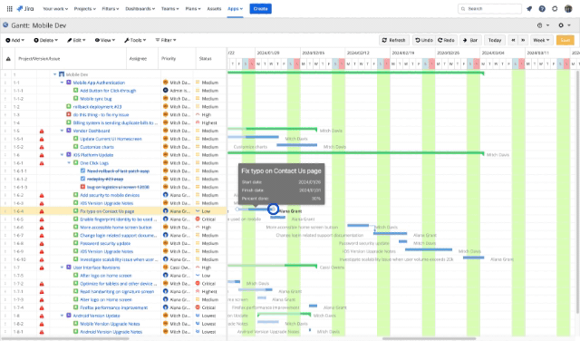Save the Gantt changes
580x341 pixels.
click(565, 40)
